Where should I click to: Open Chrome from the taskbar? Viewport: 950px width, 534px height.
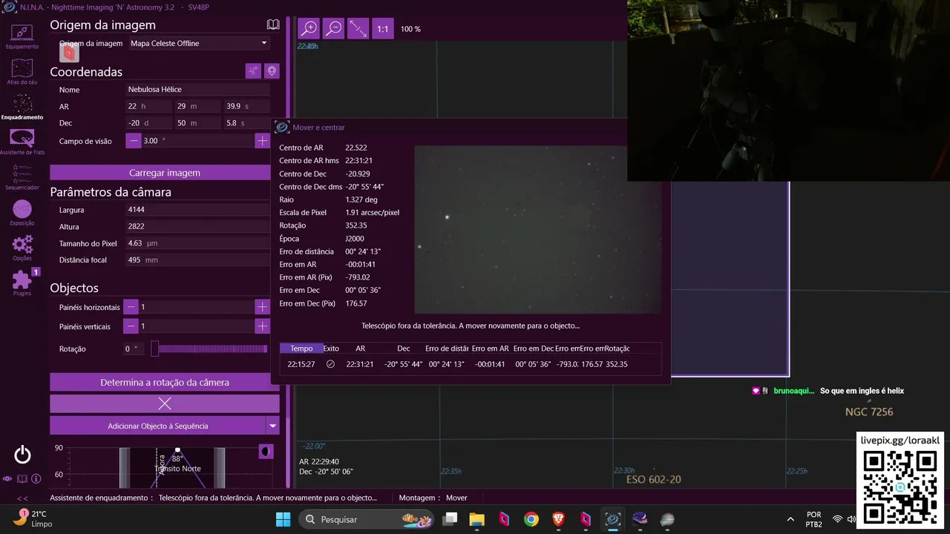coord(531,519)
